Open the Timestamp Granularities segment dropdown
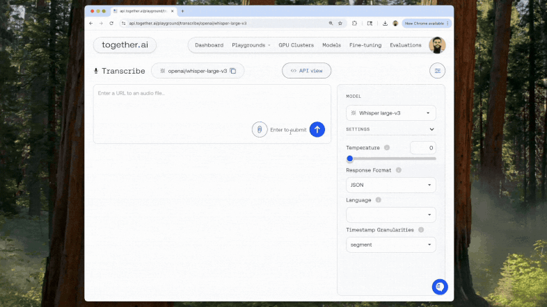Screen dimensions: 547x307 point(390,244)
